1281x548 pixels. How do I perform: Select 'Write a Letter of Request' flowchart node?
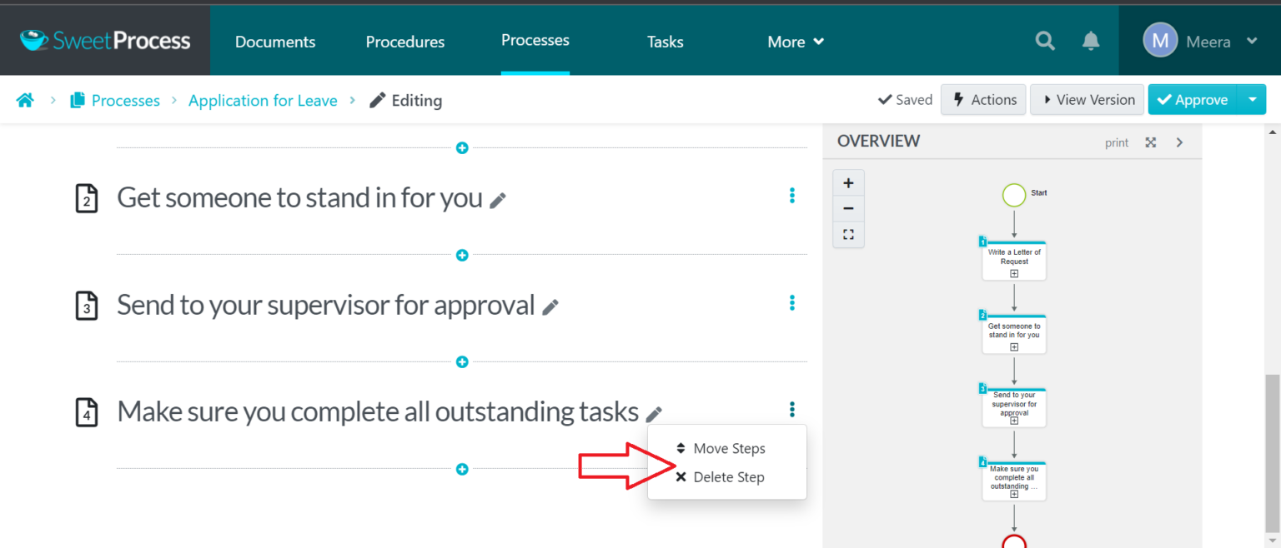1014,259
